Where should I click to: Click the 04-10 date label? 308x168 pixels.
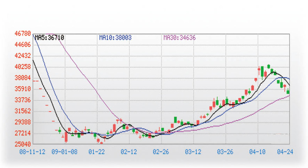click(x=257, y=152)
